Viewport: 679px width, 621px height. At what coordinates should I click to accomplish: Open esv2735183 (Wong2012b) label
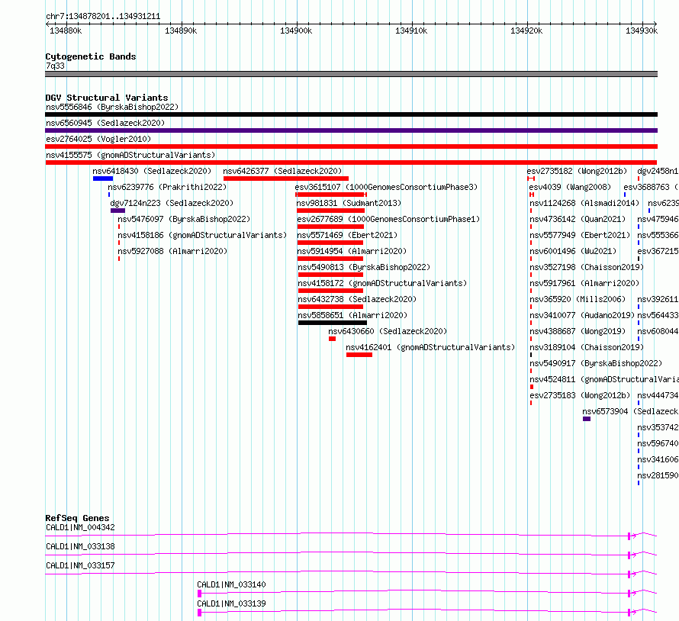(x=580, y=395)
